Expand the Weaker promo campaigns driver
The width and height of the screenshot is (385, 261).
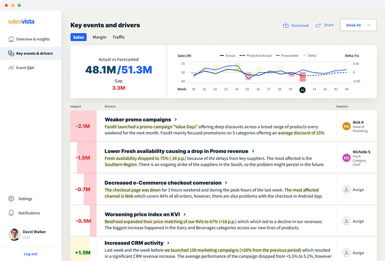pos(176,120)
